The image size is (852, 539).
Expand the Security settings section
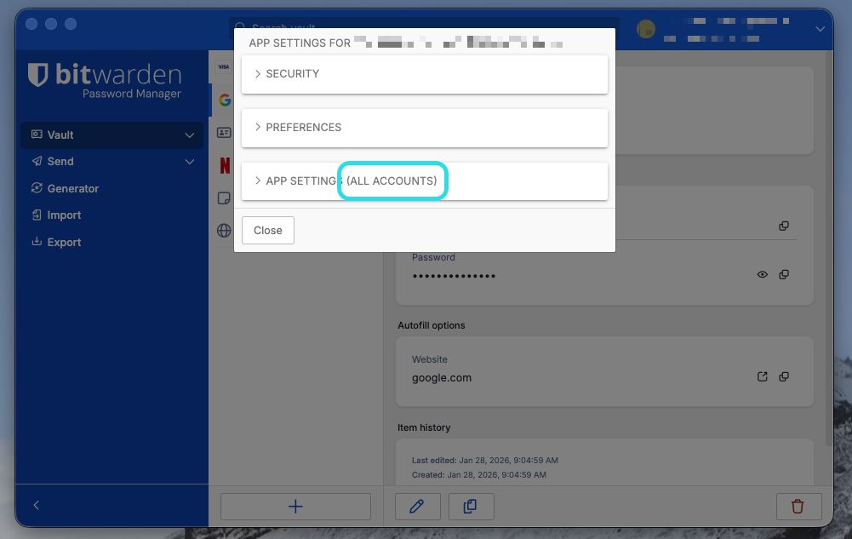[424, 73]
